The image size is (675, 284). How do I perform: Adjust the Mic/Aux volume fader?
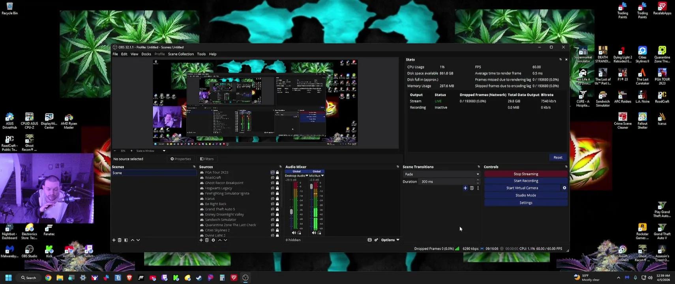(311, 187)
